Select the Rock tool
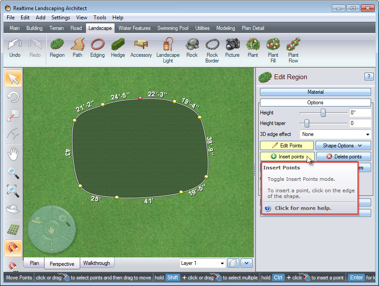Screen dimensions: 379x286 (x=192, y=48)
